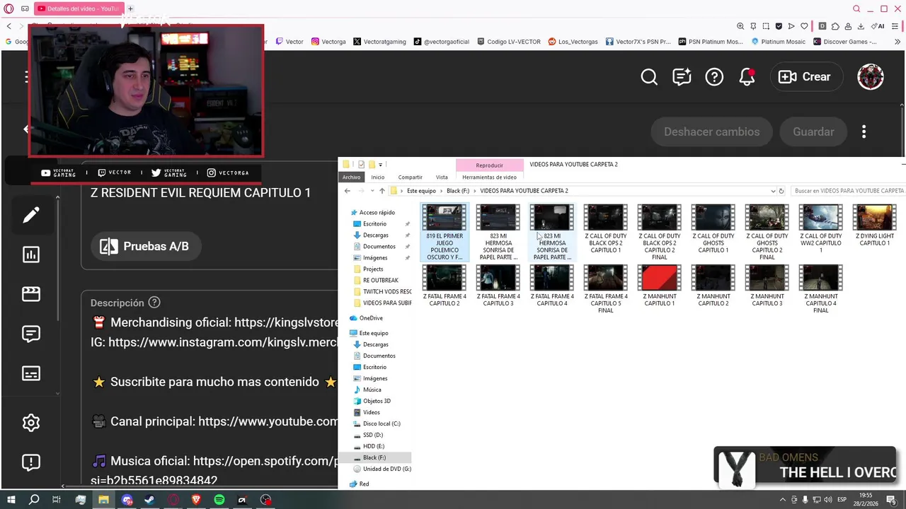Open the Vectorga bookmark
The height and width of the screenshot is (509, 906).
328,42
